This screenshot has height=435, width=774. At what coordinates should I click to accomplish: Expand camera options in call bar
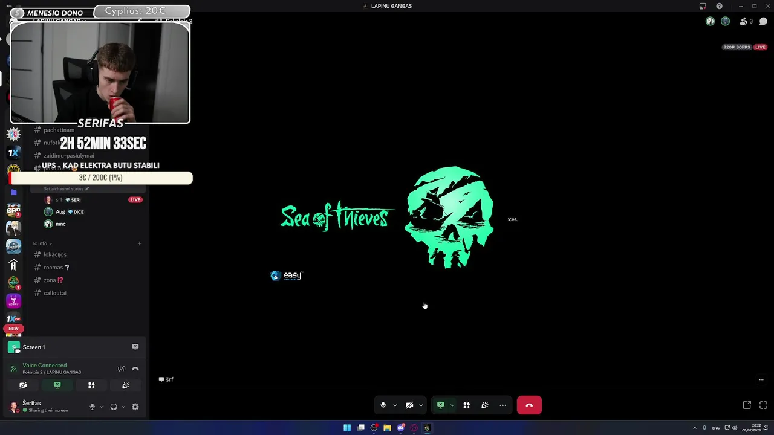point(421,405)
